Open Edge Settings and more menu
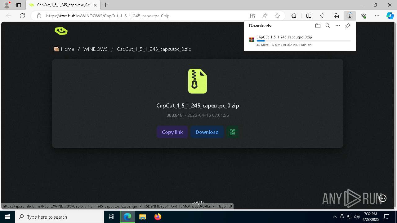The image size is (397, 223). 377,16
